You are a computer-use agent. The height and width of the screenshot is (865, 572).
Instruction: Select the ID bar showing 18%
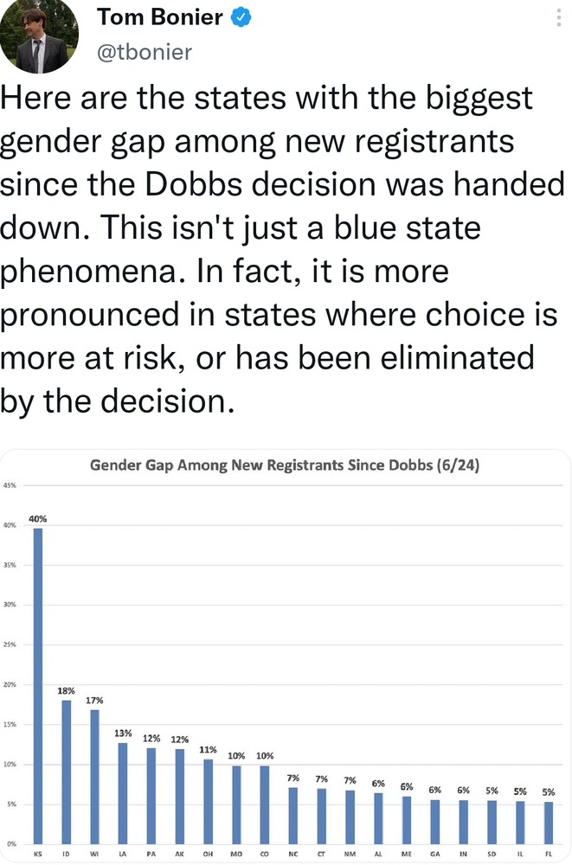(67, 772)
